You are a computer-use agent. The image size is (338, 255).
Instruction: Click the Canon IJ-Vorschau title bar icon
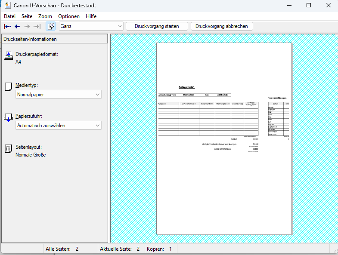coord(8,6)
